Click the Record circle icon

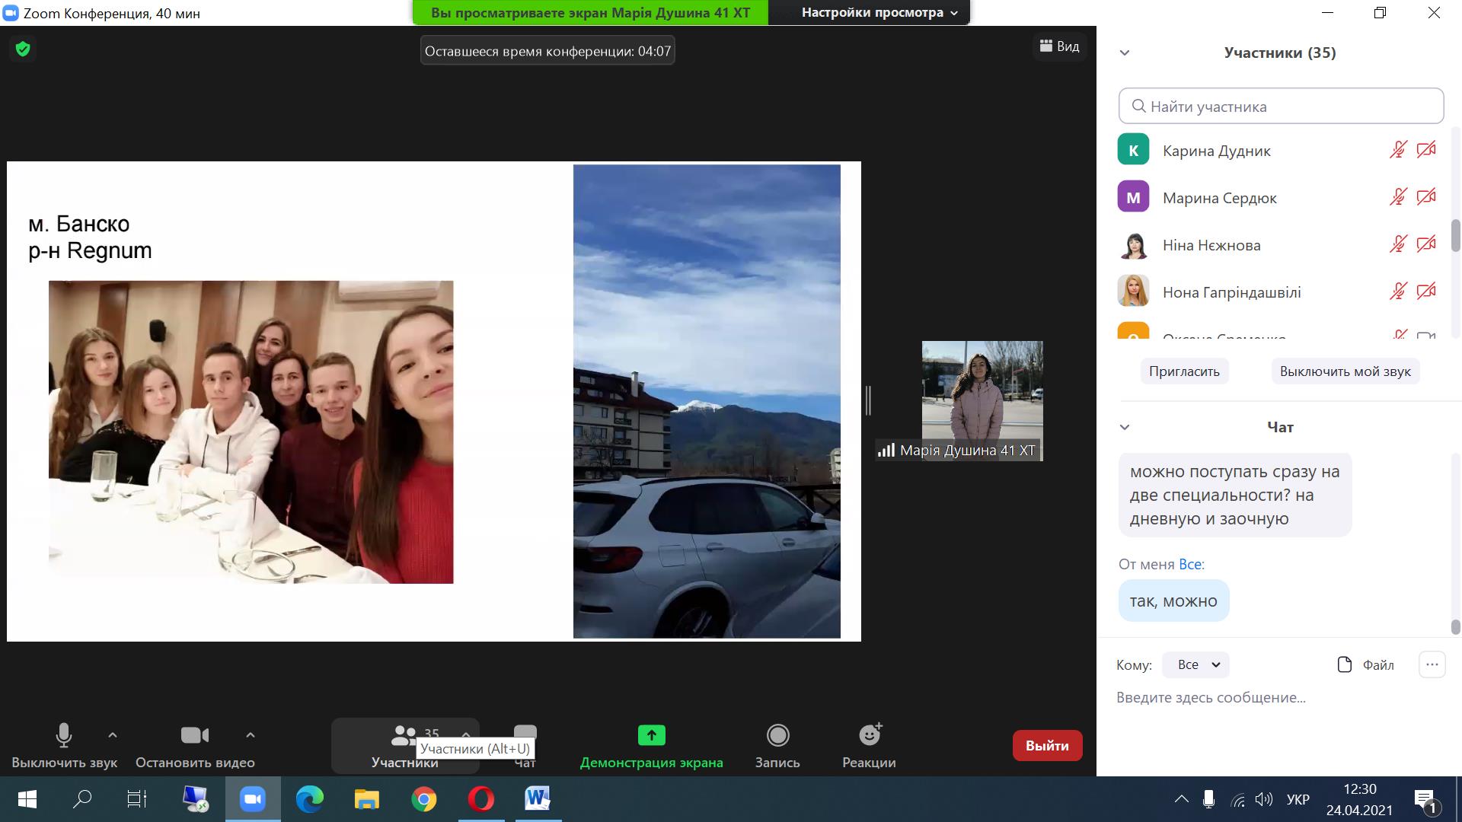777,736
